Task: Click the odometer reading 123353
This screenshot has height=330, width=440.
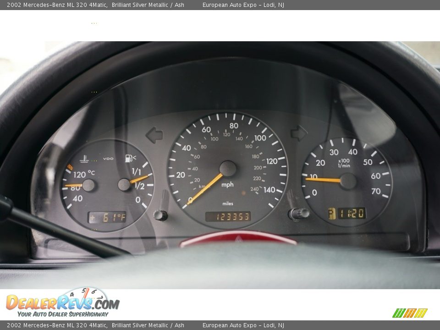Action: pyautogui.click(x=228, y=216)
